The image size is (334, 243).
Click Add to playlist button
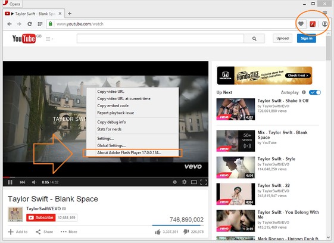[18, 232]
